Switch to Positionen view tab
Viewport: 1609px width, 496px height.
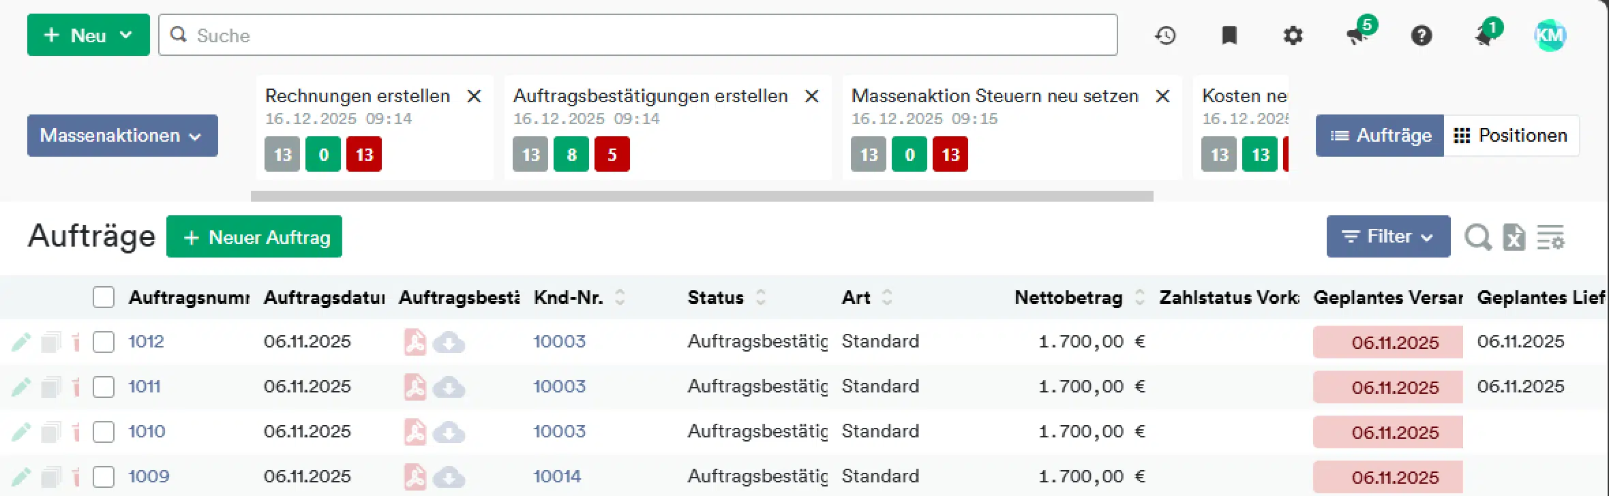(1511, 136)
